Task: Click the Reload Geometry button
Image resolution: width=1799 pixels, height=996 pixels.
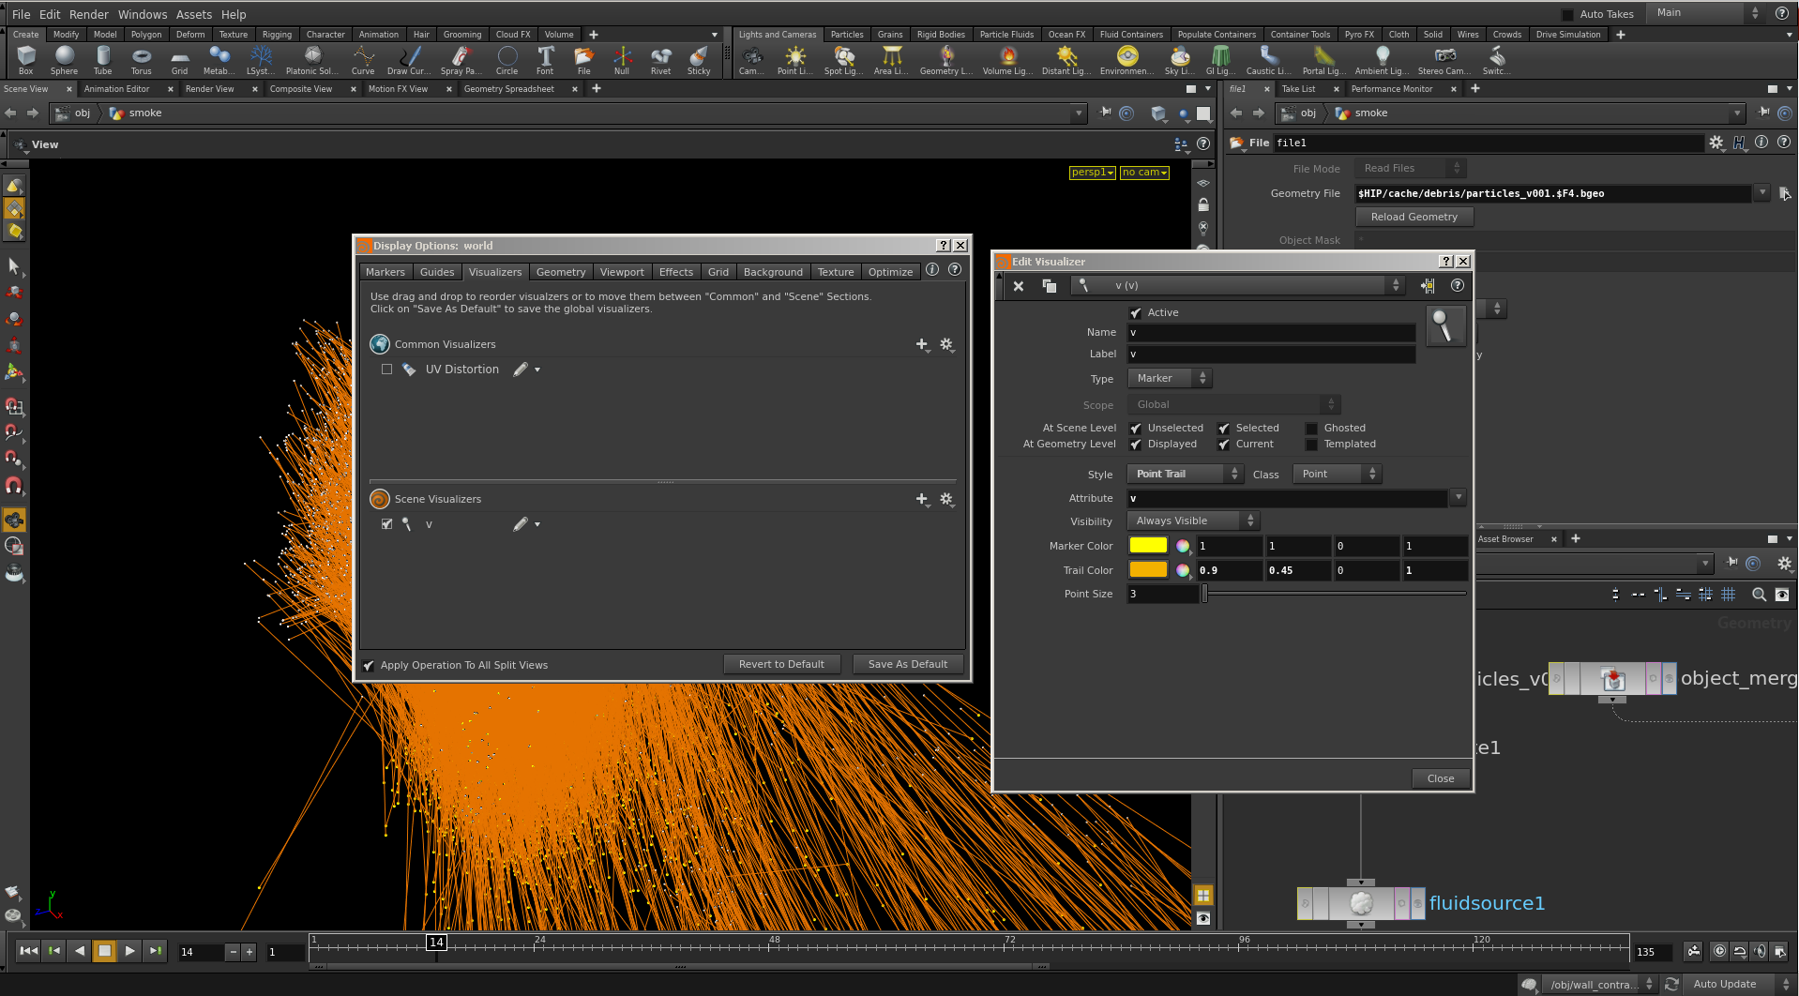Action: coord(1414,217)
